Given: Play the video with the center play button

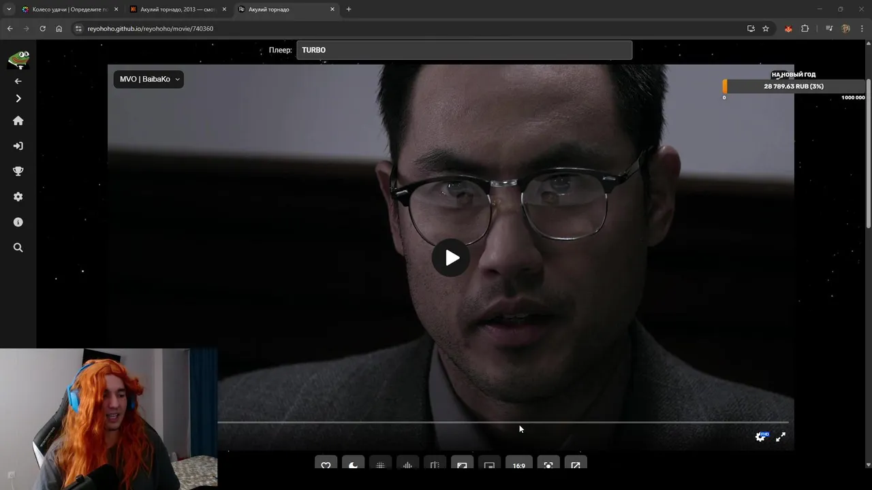Looking at the screenshot, I should 451,258.
